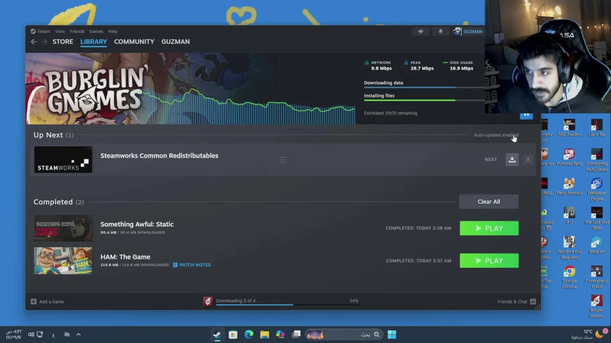
Task: Pause the Burglin' Gnomes download
Action: click(x=526, y=115)
